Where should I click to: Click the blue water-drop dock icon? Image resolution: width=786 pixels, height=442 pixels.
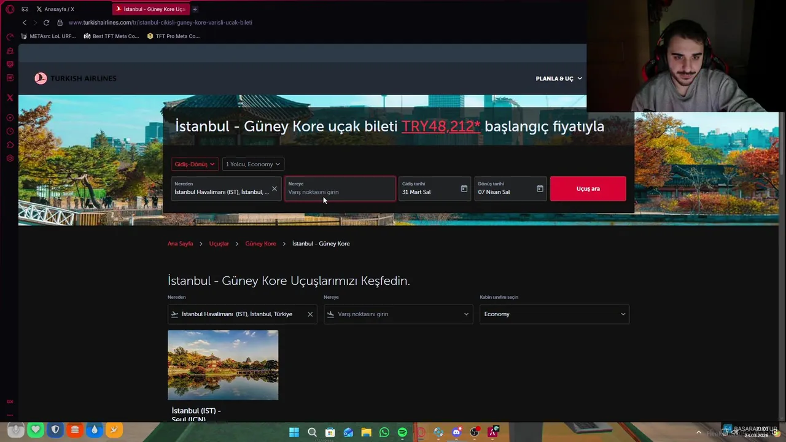click(95, 430)
